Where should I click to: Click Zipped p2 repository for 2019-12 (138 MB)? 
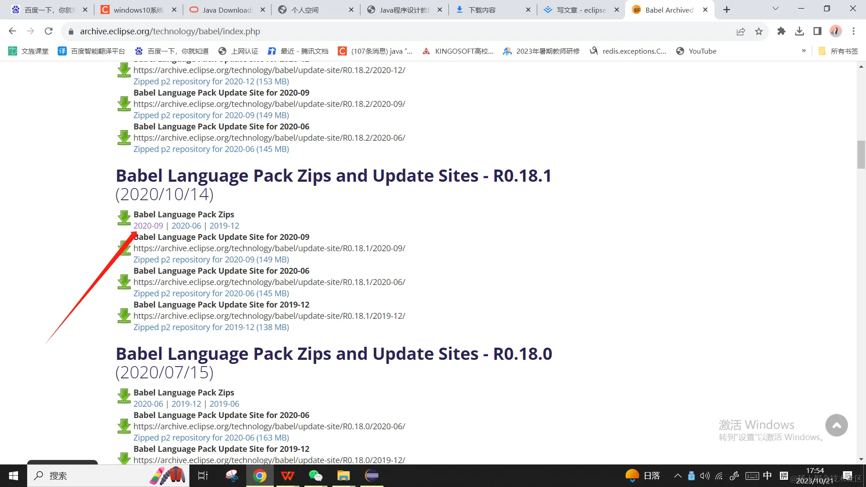pyautogui.click(x=211, y=327)
